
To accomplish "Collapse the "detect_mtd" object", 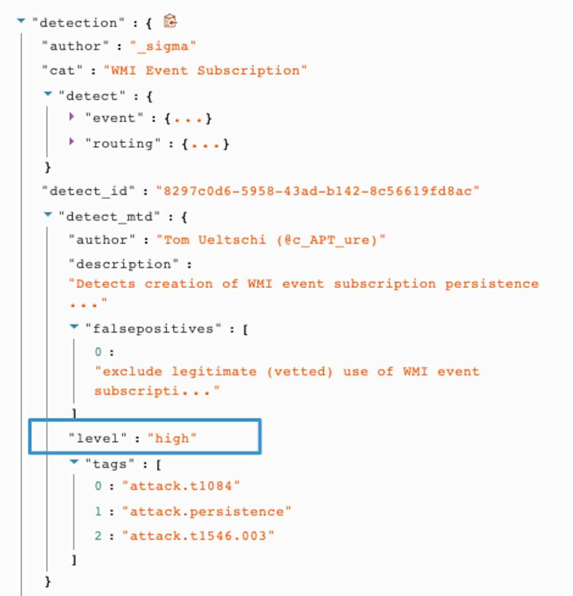I will [x=48, y=215].
